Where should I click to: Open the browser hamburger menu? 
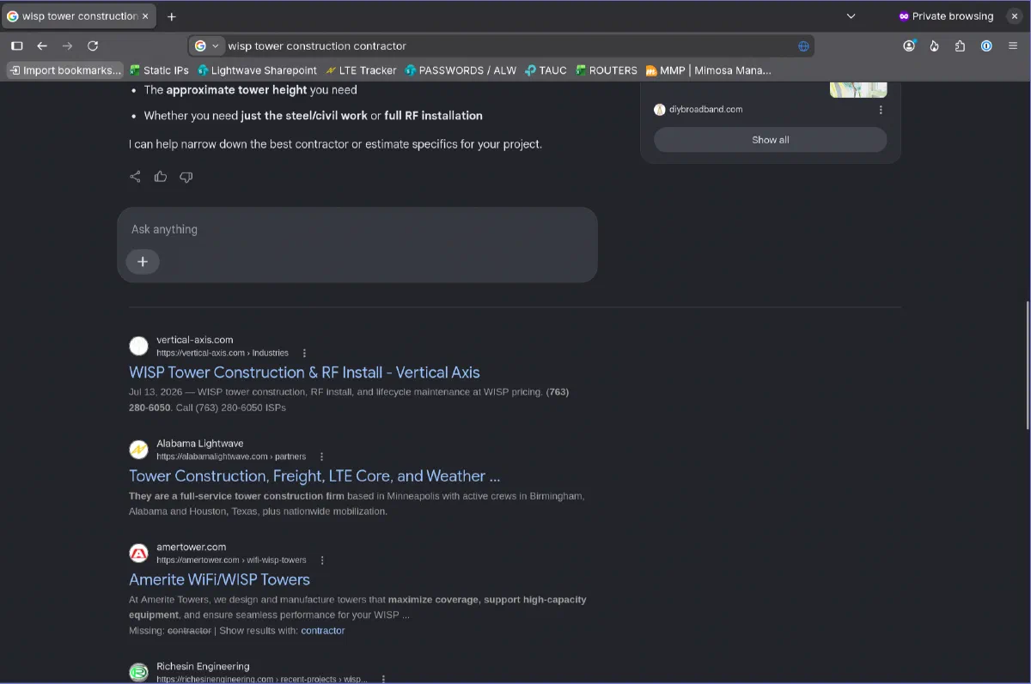1012,45
